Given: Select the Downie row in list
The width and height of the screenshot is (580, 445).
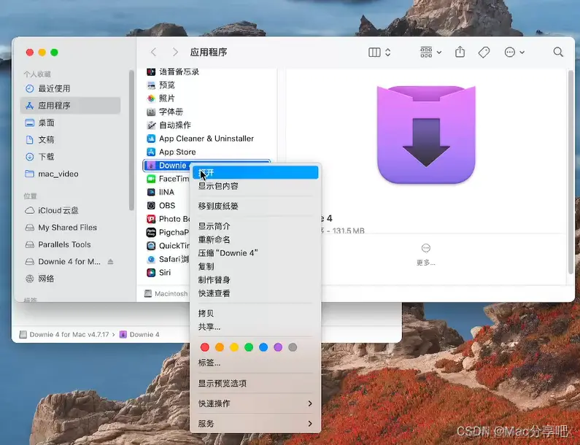Looking at the screenshot, I should pos(167,166).
